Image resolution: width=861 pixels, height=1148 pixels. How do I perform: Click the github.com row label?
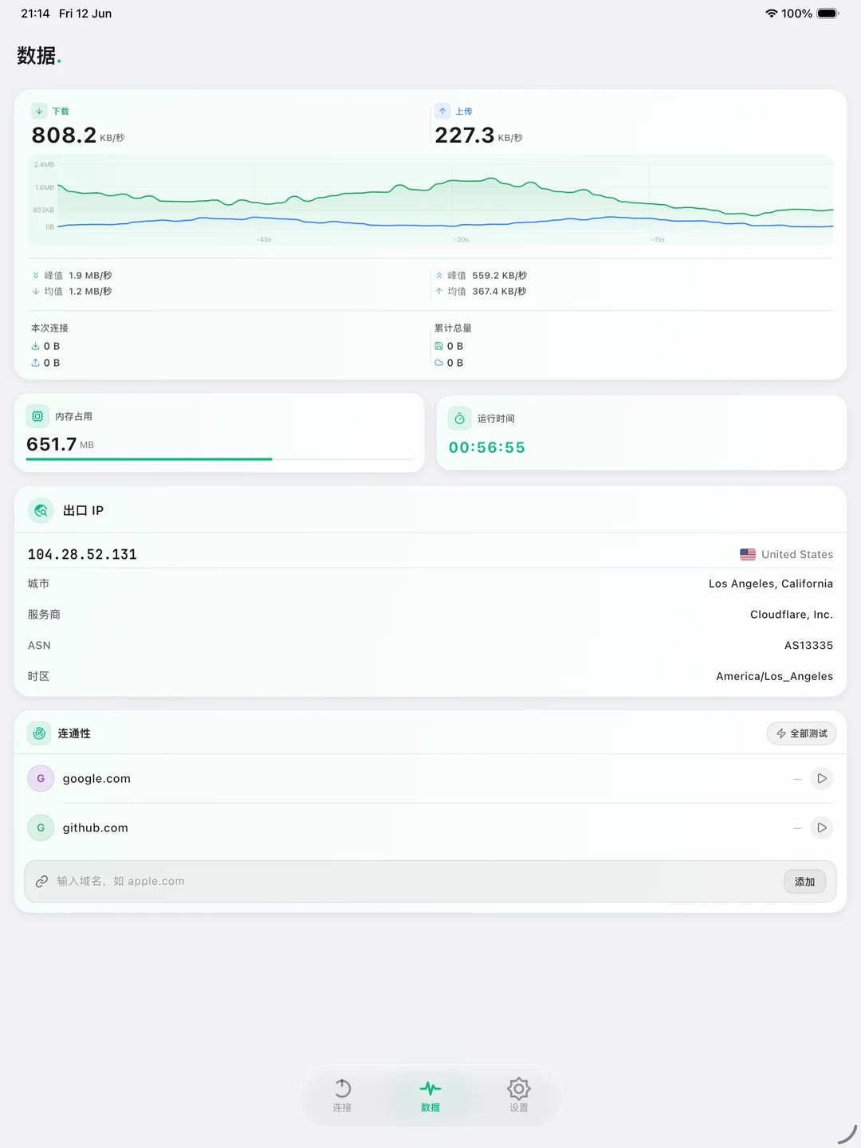coord(96,828)
